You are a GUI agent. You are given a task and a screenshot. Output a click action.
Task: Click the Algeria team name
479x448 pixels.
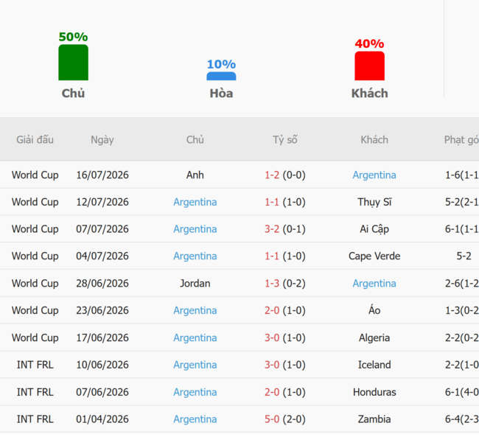click(x=374, y=337)
